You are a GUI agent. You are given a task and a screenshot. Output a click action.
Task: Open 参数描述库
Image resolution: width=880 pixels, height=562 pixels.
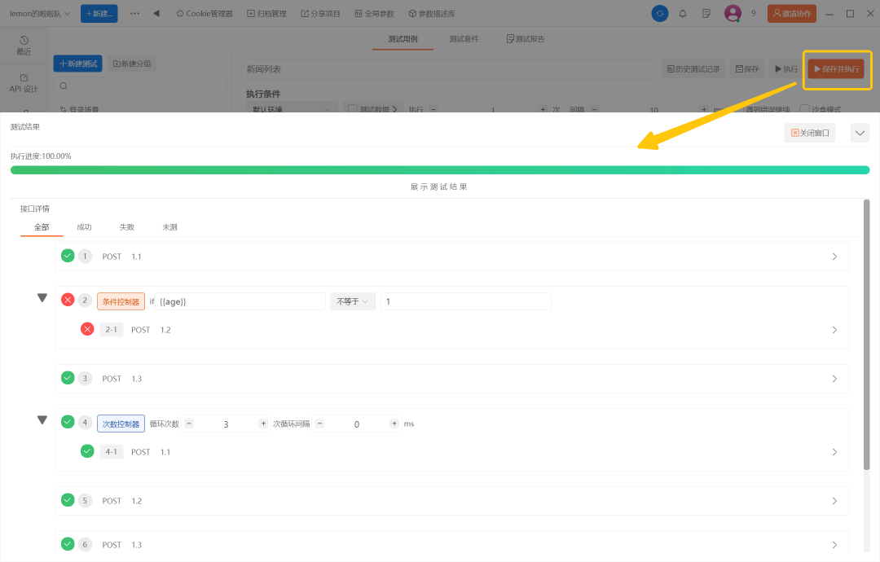tap(432, 14)
